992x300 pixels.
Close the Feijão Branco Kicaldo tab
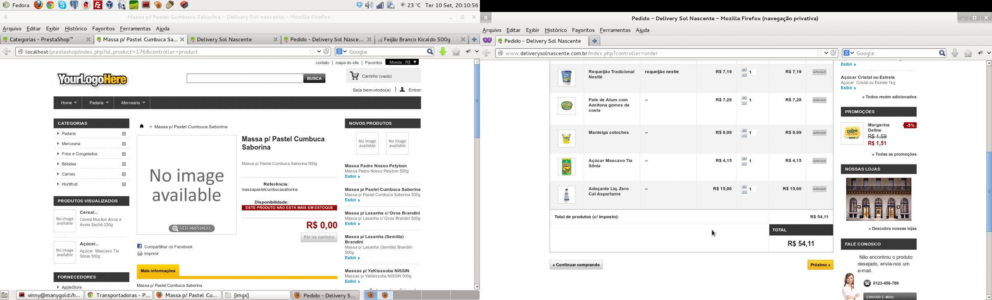pyautogui.click(x=463, y=39)
